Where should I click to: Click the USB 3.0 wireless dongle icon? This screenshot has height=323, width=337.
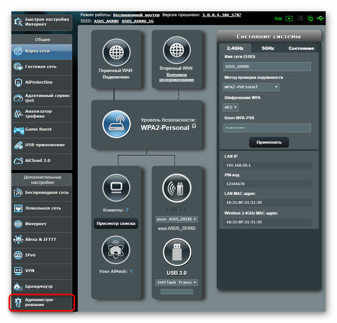[177, 188]
